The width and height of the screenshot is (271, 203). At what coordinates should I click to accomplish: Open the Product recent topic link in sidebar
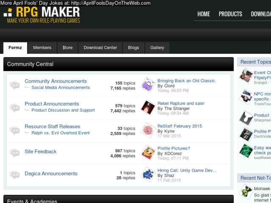coord(262,115)
